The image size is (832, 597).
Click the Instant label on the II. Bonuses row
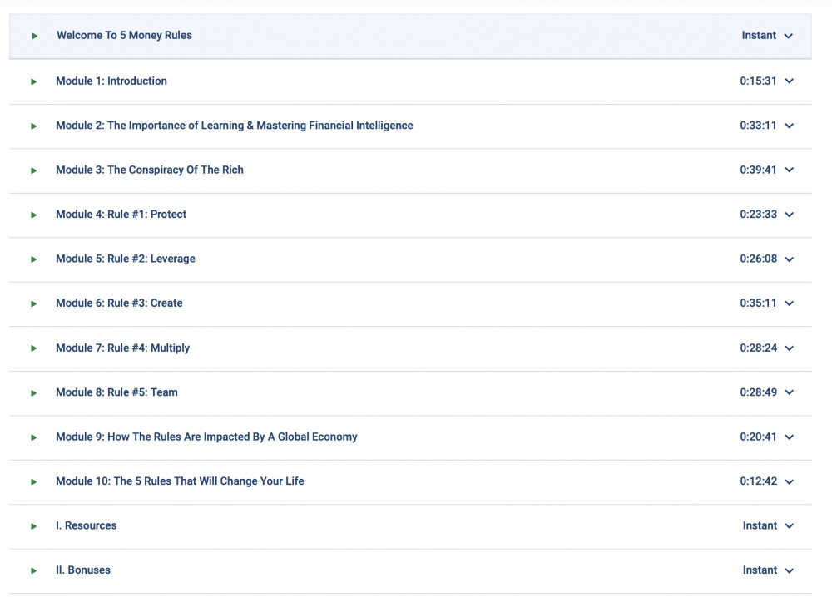coord(760,570)
